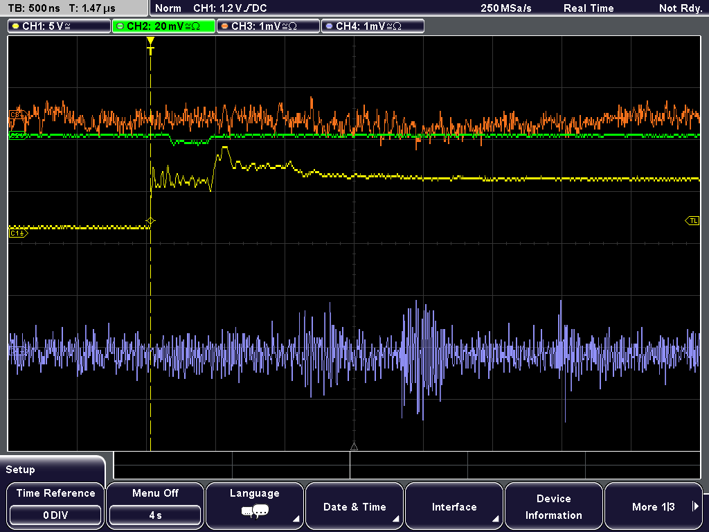The width and height of the screenshot is (709, 532).
Task: Go to More 1|3 menu page
Action: tap(653, 505)
